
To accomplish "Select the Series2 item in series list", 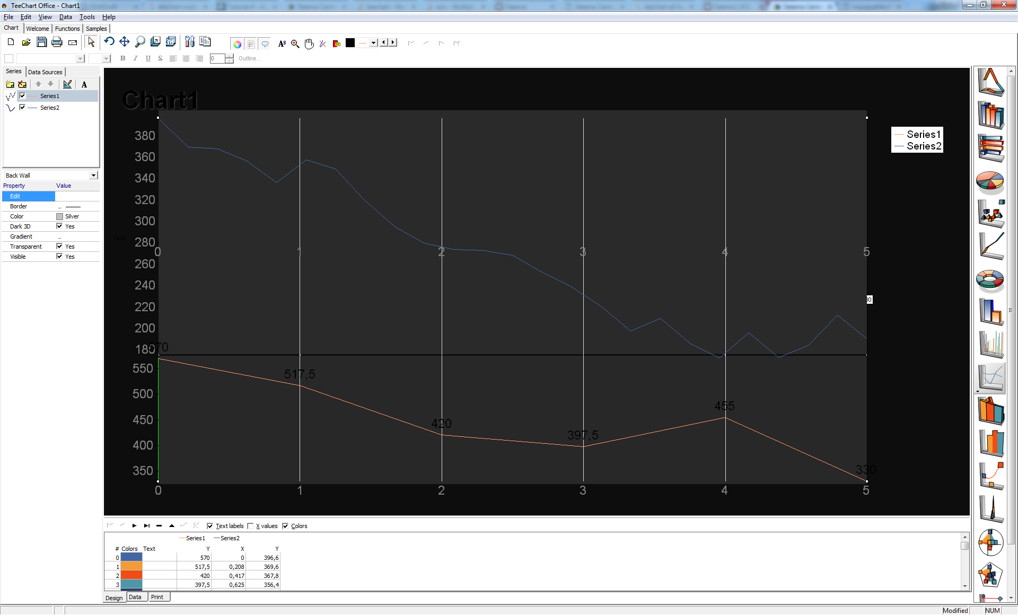I will 50,108.
